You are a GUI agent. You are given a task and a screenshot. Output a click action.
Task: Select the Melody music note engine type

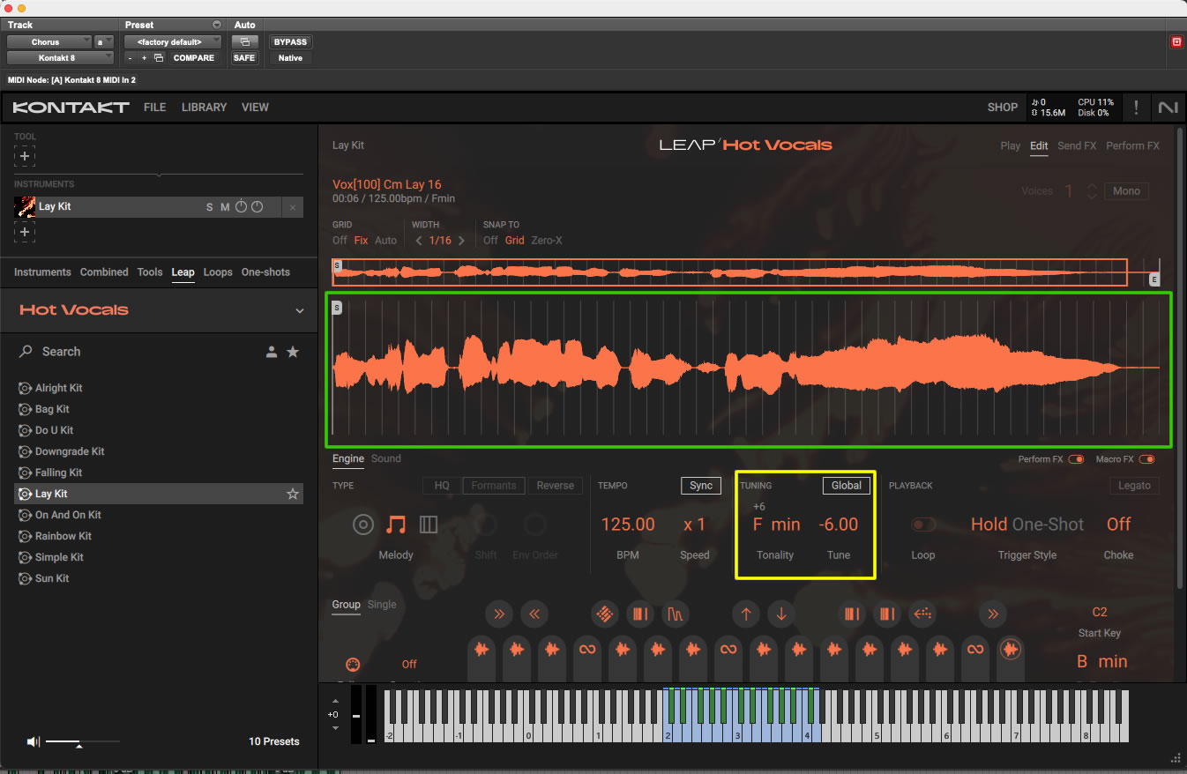[396, 525]
